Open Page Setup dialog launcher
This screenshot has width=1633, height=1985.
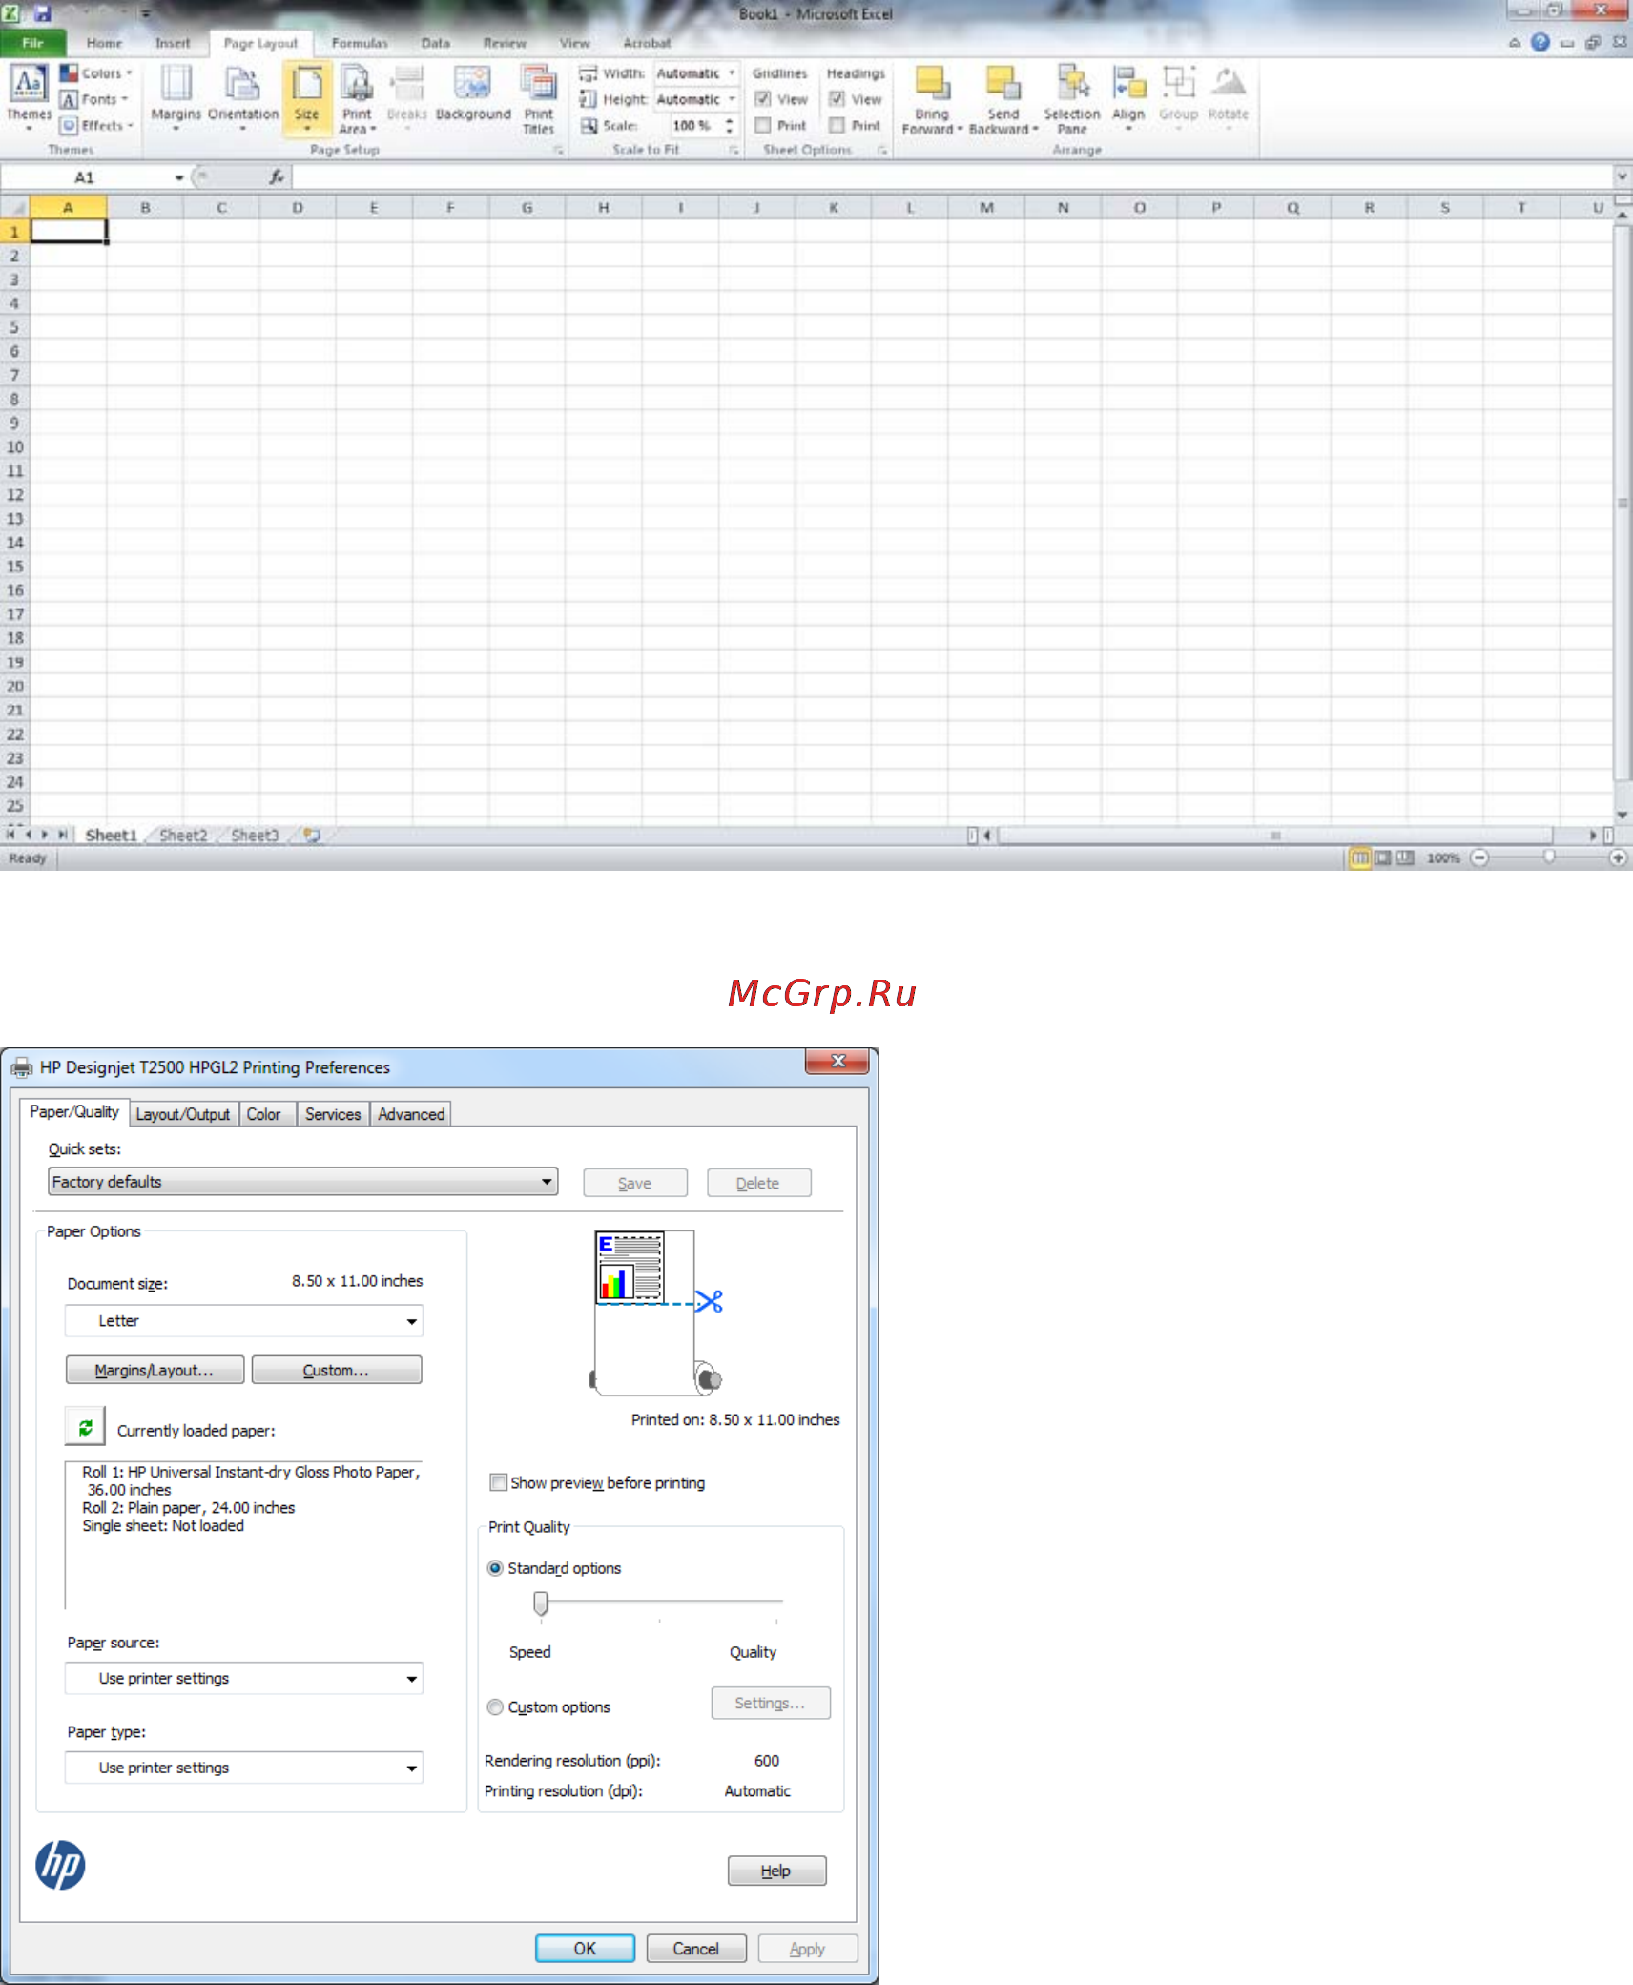click(x=558, y=150)
